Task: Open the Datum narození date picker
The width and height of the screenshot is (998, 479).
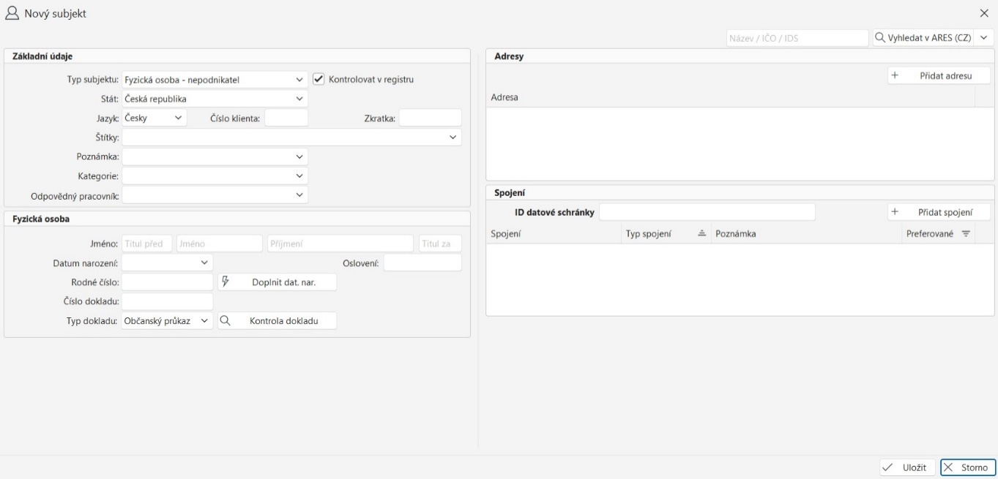Action: (x=204, y=262)
